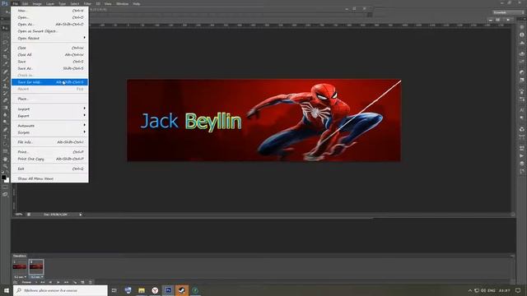The width and height of the screenshot is (527, 296).
Task: Choose Exit in the File menu
Action: tap(49, 169)
